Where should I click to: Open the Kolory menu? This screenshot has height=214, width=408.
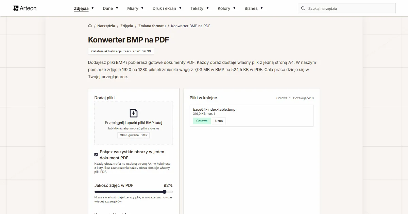click(x=224, y=8)
